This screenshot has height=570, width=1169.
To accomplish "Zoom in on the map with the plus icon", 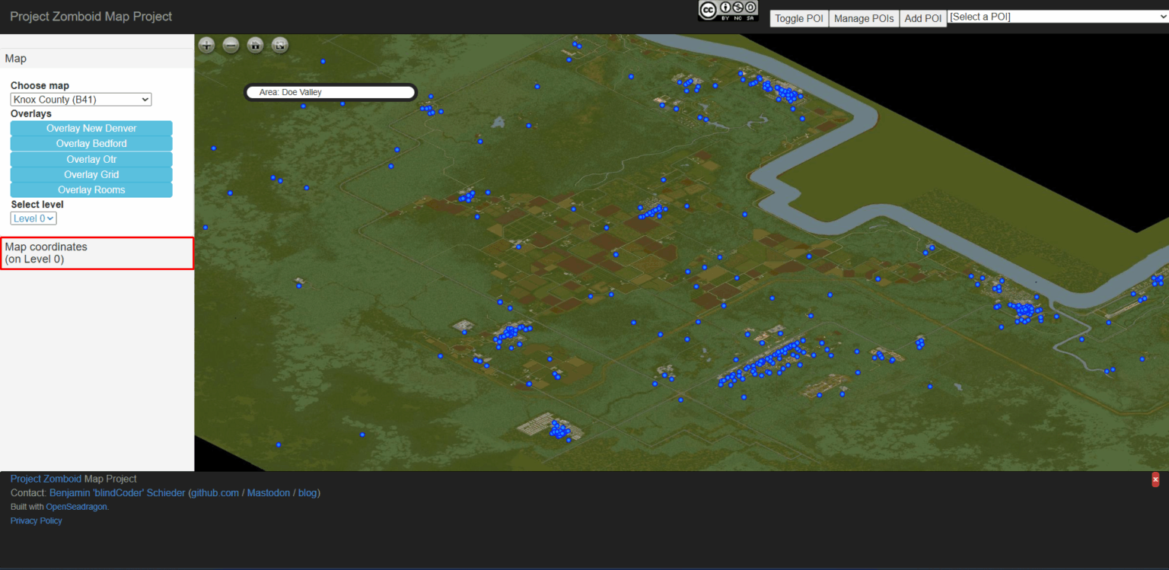I will point(206,46).
